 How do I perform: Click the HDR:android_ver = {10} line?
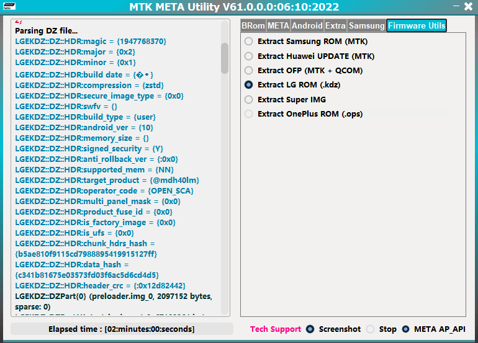click(84, 128)
